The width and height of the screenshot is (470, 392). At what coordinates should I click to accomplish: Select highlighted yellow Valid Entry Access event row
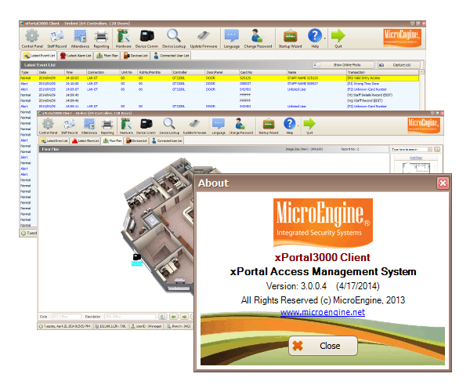click(x=219, y=78)
